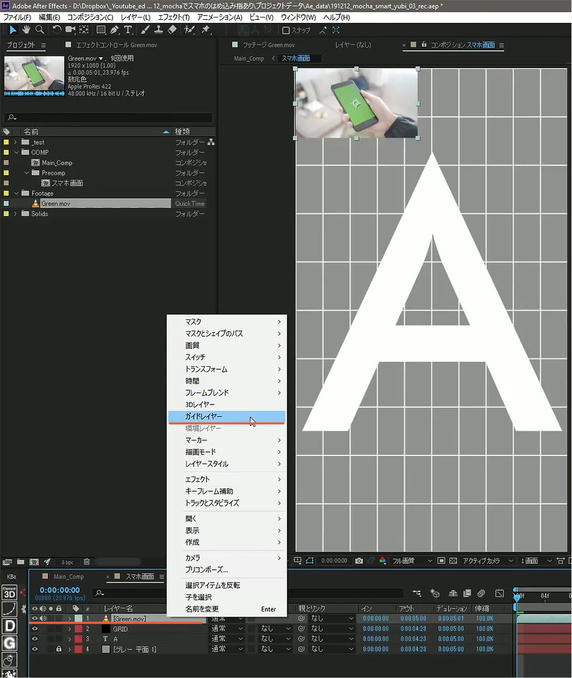This screenshot has height=678, width=572.
Task: Toggle the Draft 3D icon in timeline
Action: [x=435, y=593]
